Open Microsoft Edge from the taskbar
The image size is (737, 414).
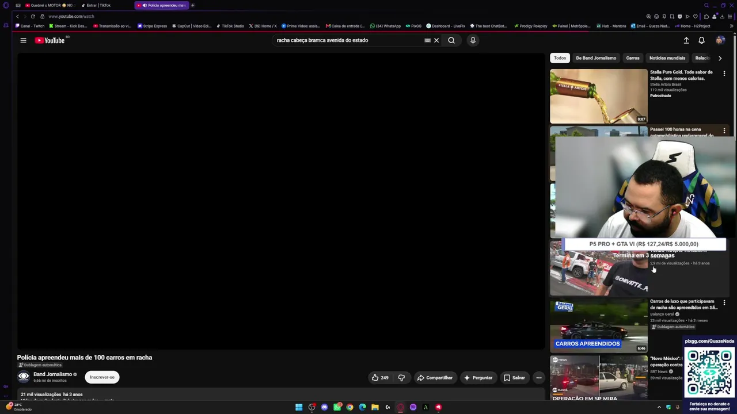(362, 407)
